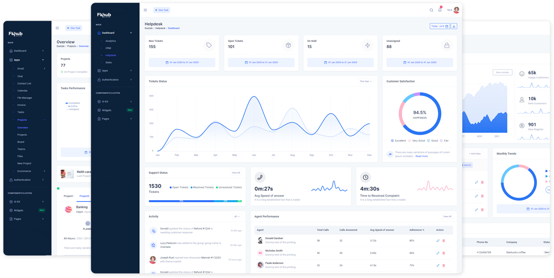Open the All filter dropdown in Activity panel
Viewport: 554px width, 278px height.
pos(236,216)
